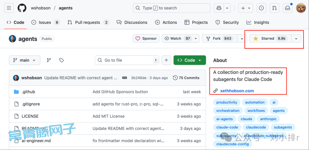The width and height of the screenshot is (309, 150).
Task: Open the Copilot chat icon
Action: 219,8
